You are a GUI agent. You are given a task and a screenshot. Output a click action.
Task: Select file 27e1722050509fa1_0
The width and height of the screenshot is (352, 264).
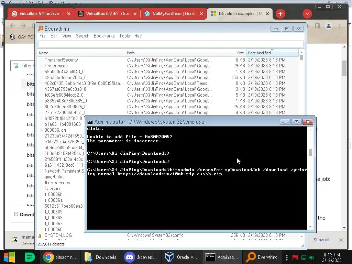(x=168, y=112)
